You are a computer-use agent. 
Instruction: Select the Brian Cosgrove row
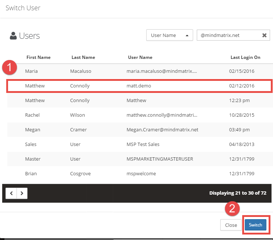tap(139, 174)
